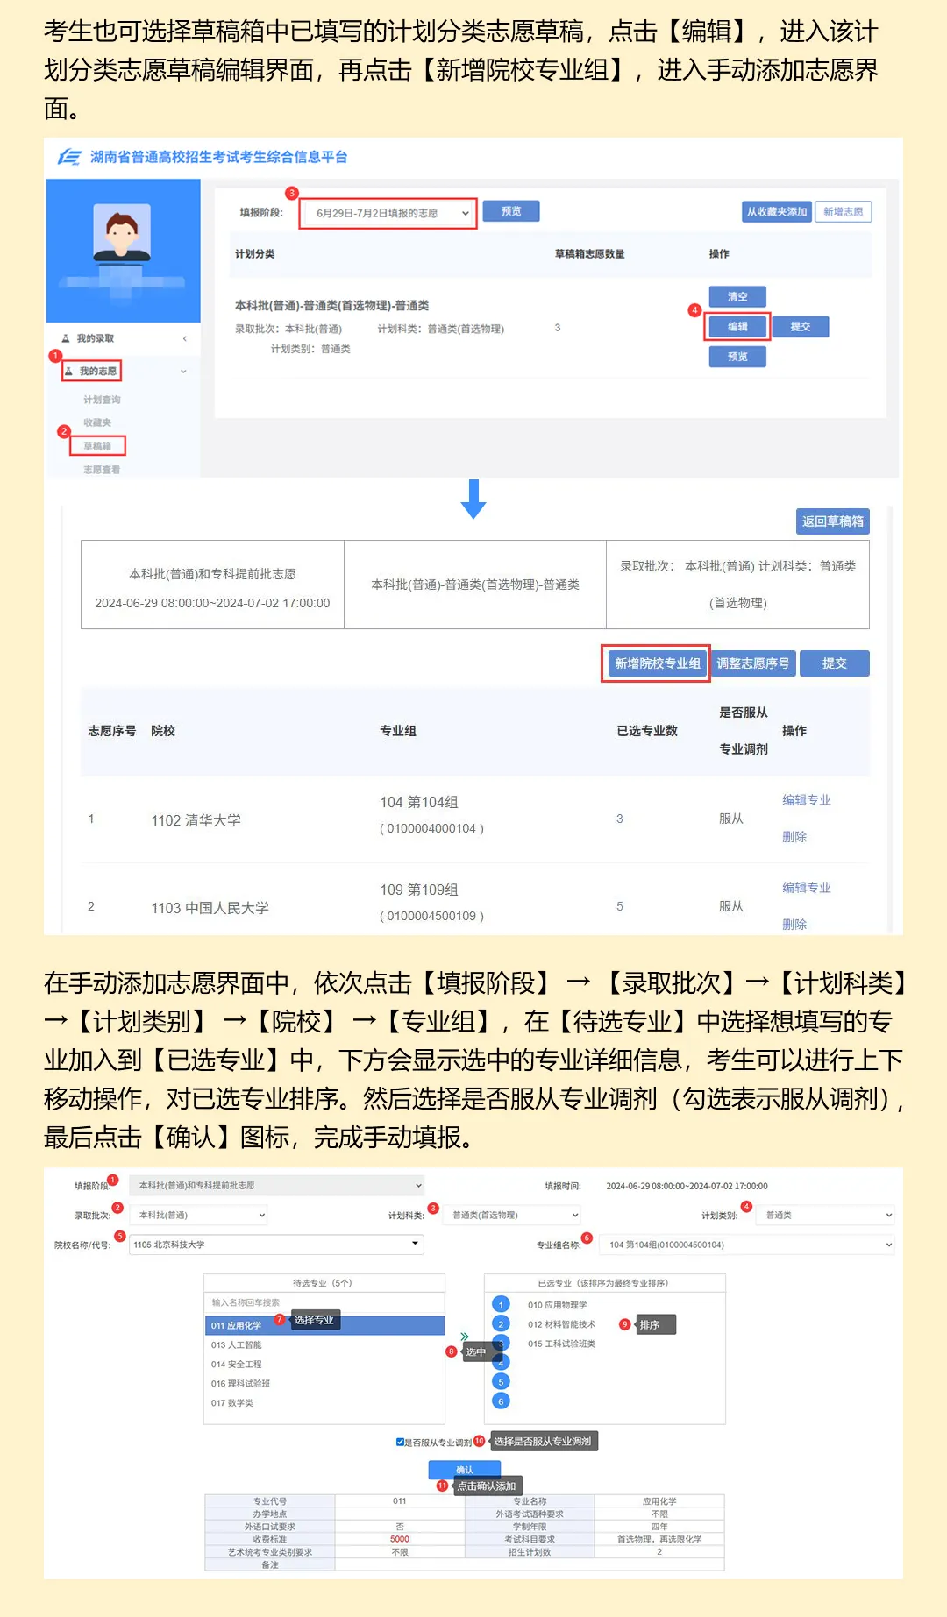Select 草稿箱 in the sidebar
947x1617 pixels.
coord(97,446)
